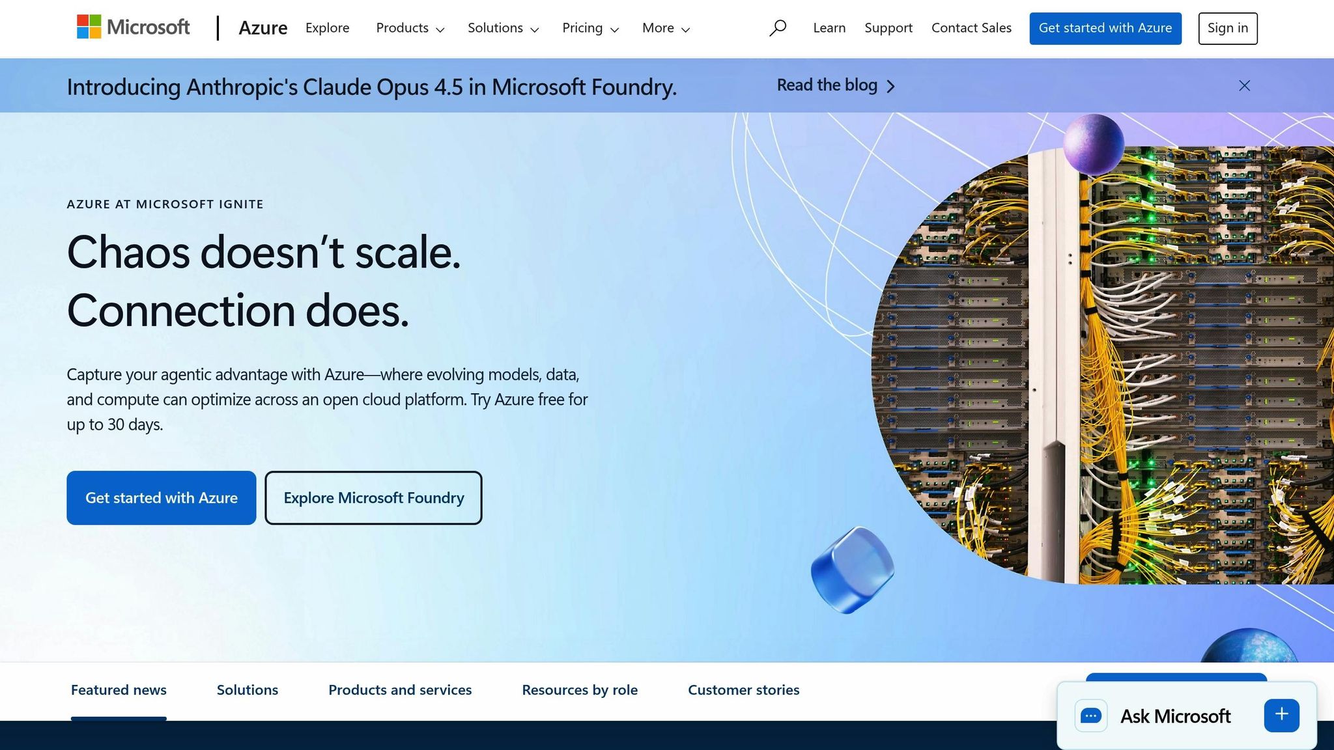Click the Explore menu item
The height and width of the screenshot is (750, 1334).
327,28
